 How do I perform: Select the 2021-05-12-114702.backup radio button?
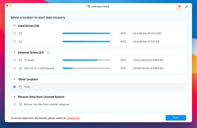click(15, 68)
